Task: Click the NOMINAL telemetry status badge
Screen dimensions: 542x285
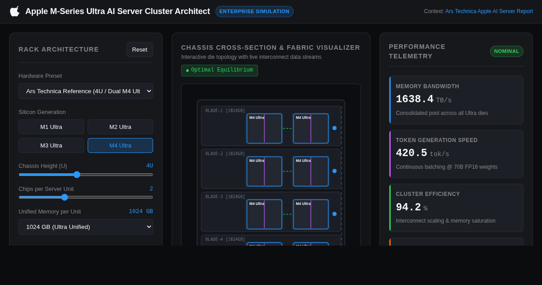Action: click(507, 52)
